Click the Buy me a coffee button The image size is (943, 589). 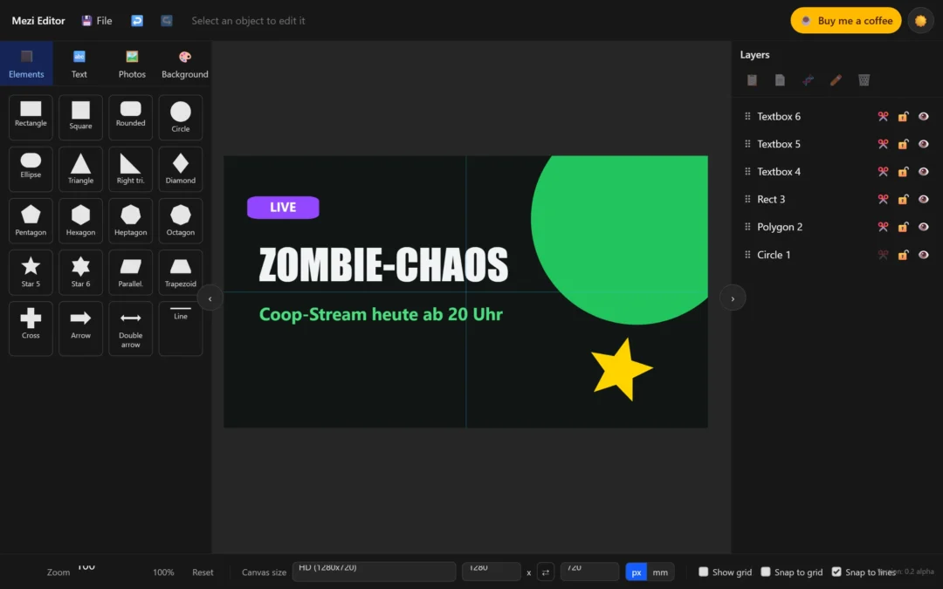(x=845, y=20)
